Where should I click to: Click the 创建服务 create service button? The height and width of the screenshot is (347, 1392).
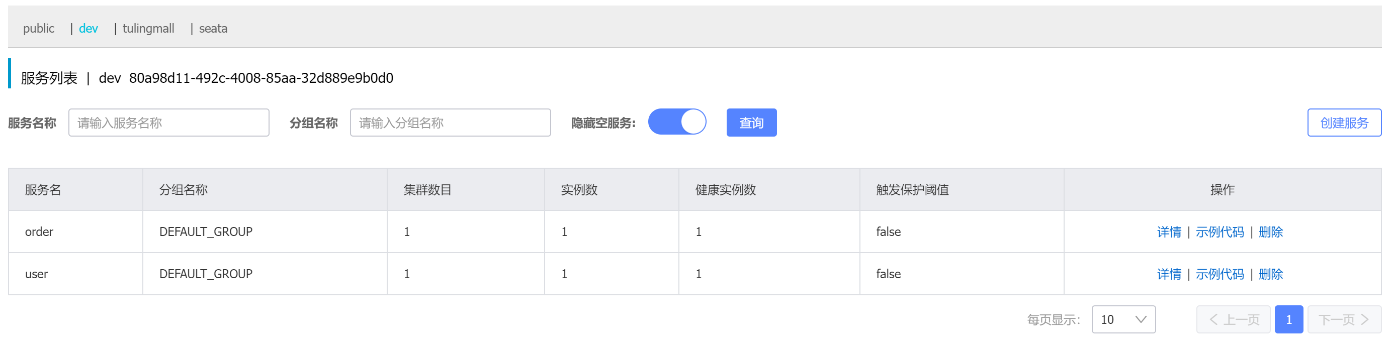(1344, 123)
